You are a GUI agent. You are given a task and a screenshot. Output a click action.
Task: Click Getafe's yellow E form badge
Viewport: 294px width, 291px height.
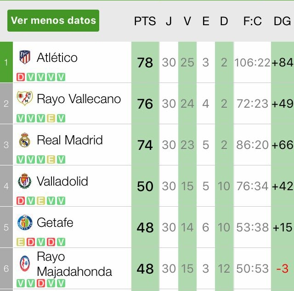21,242
